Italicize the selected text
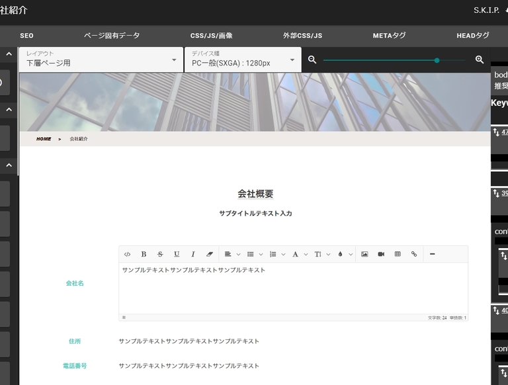 193,254
